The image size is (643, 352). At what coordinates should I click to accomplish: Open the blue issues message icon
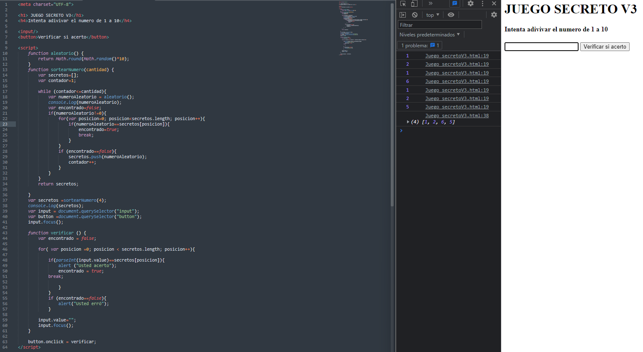(x=455, y=3)
